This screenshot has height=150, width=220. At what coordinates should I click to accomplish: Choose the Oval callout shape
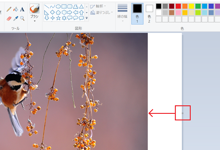(76, 18)
